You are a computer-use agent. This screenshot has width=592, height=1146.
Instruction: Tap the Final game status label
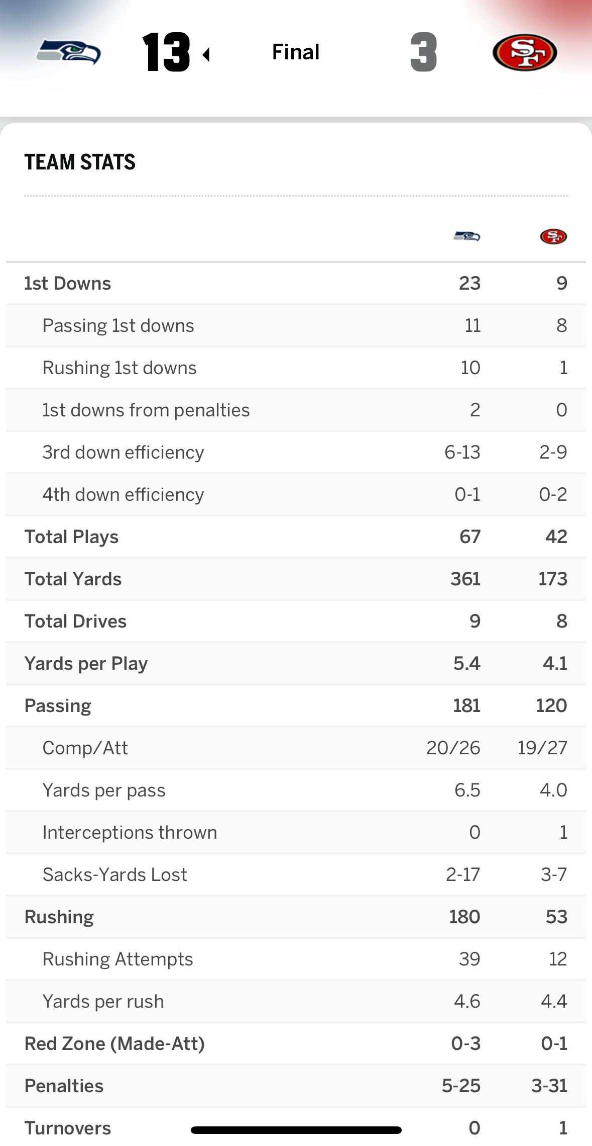[x=296, y=52]
